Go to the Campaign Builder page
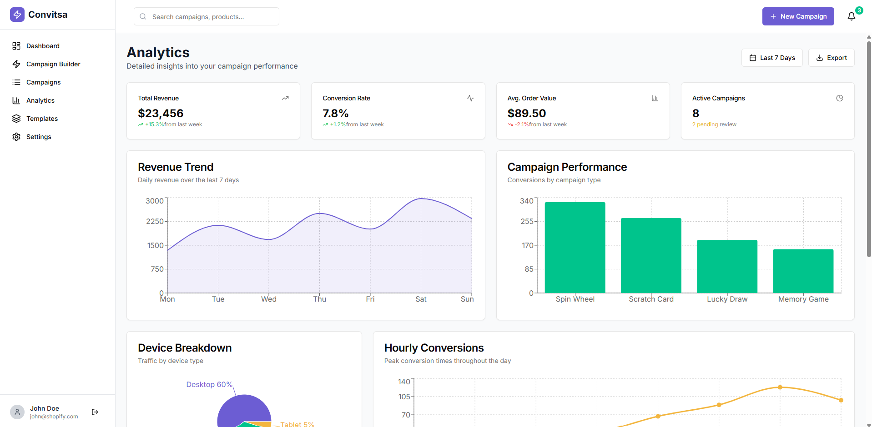Viewport: 872px width, 427px height. [x=57, y=64]
